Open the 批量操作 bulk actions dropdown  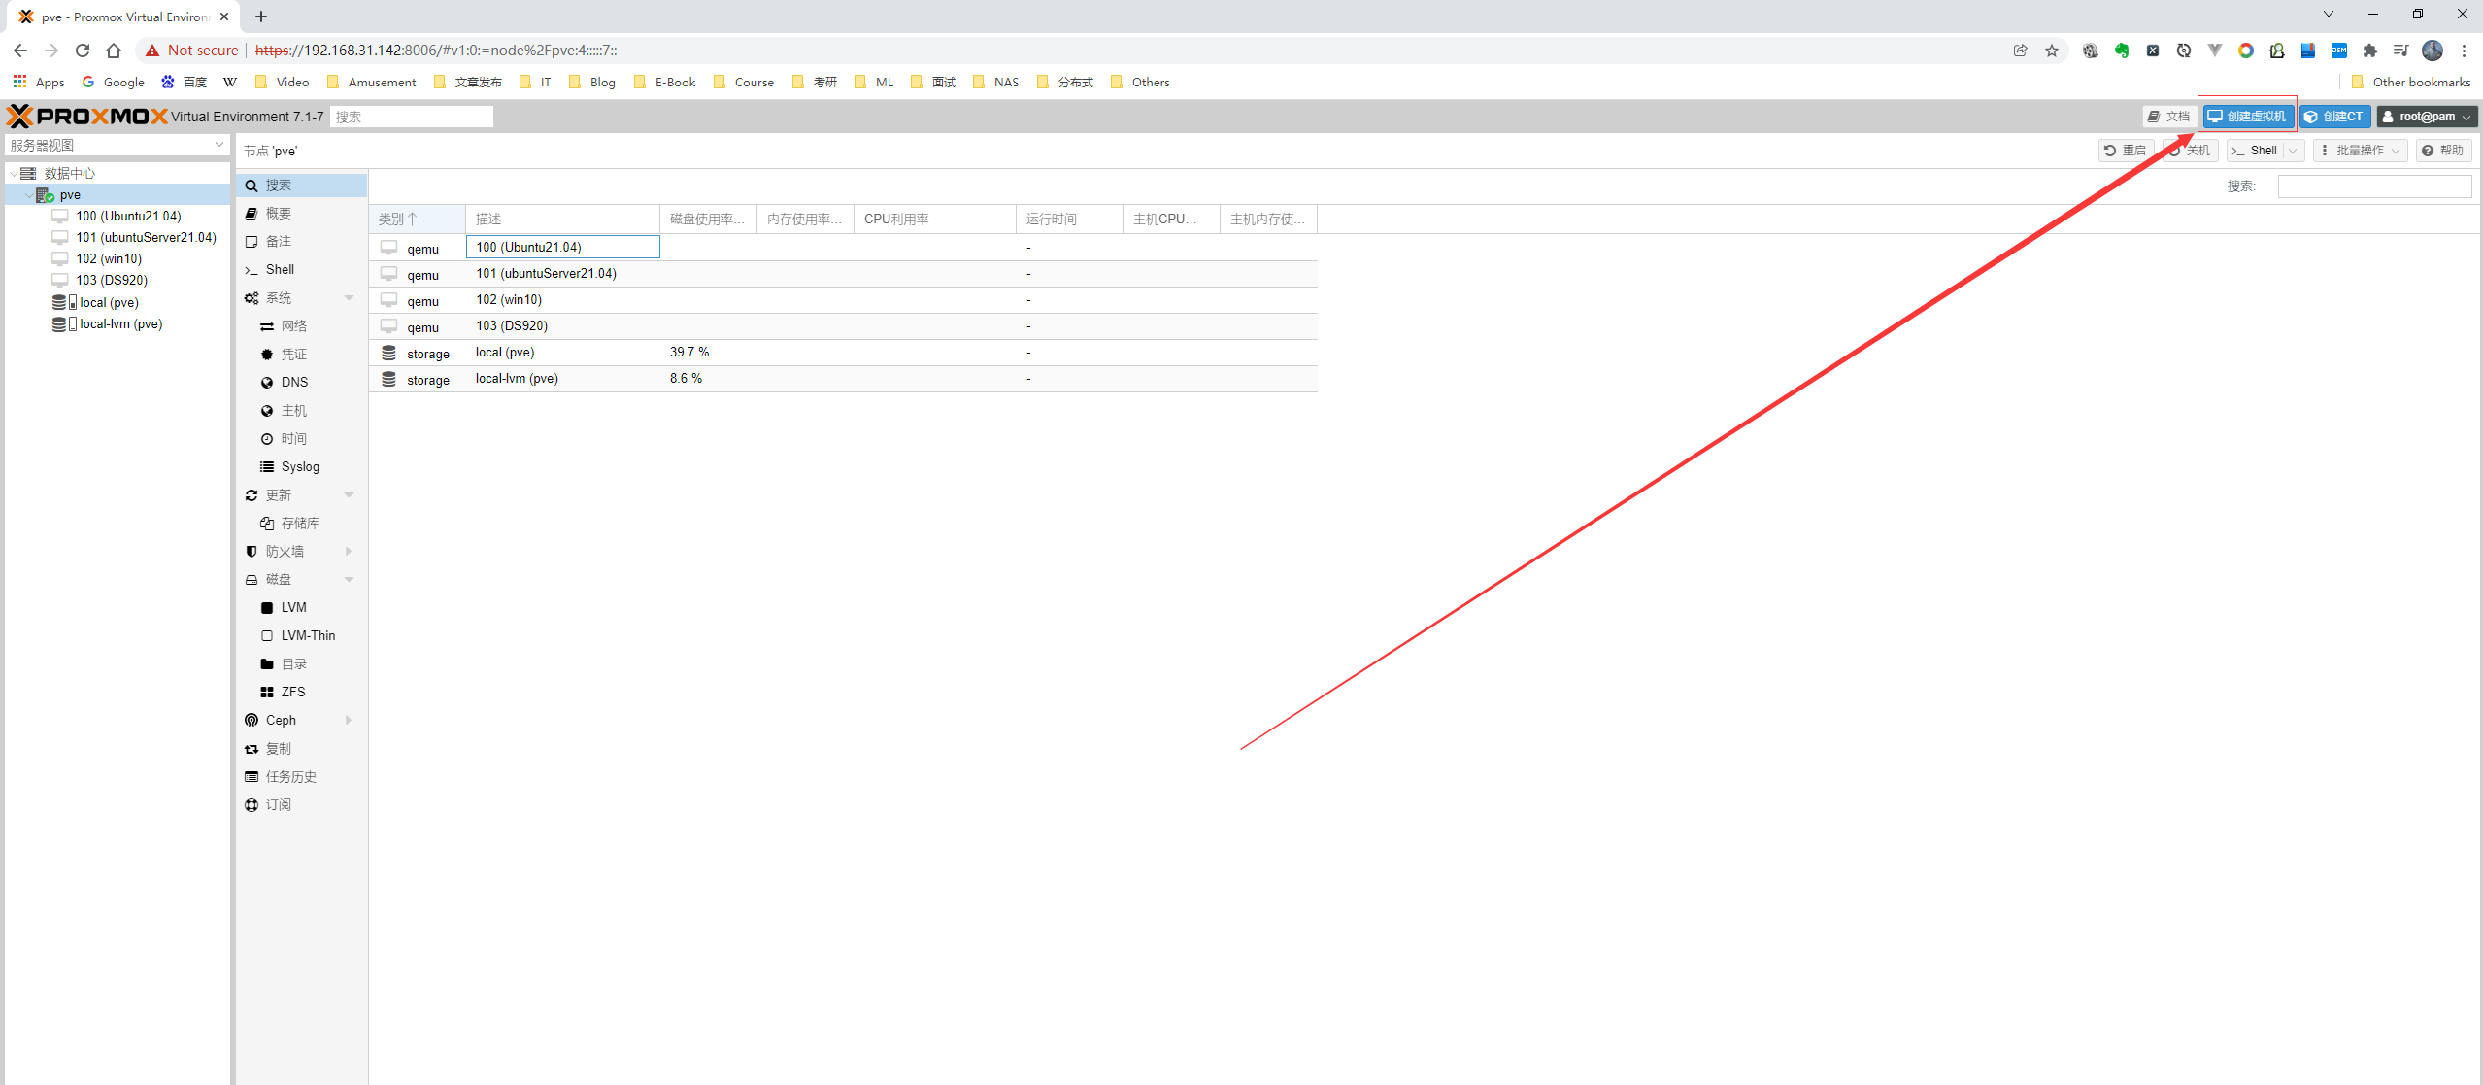tap(2360, 151)
